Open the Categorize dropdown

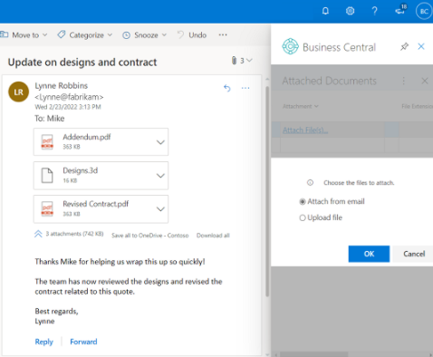coord(85,35)
